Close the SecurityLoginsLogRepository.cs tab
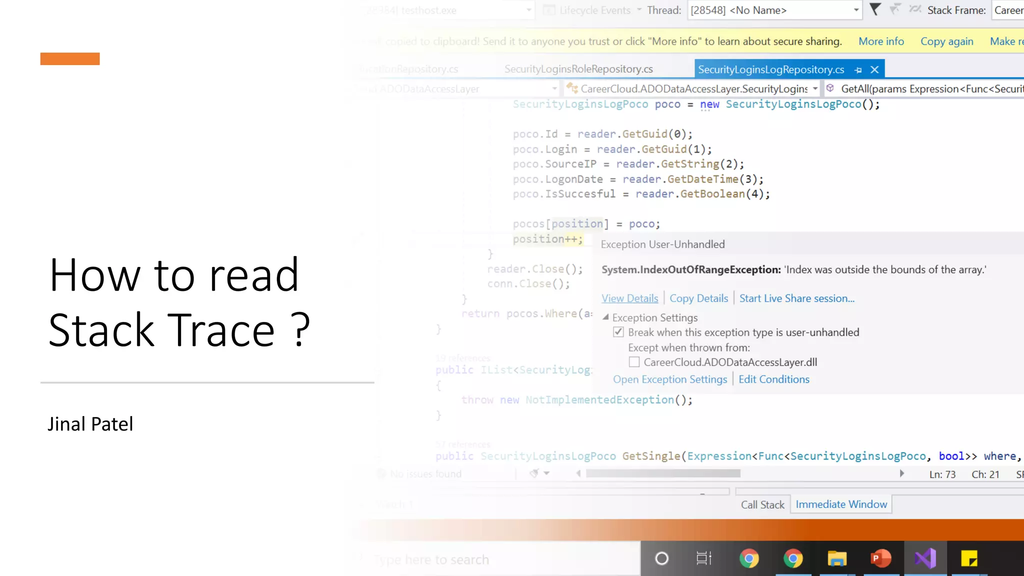1024x576 pixels. [x=874, y=70]
